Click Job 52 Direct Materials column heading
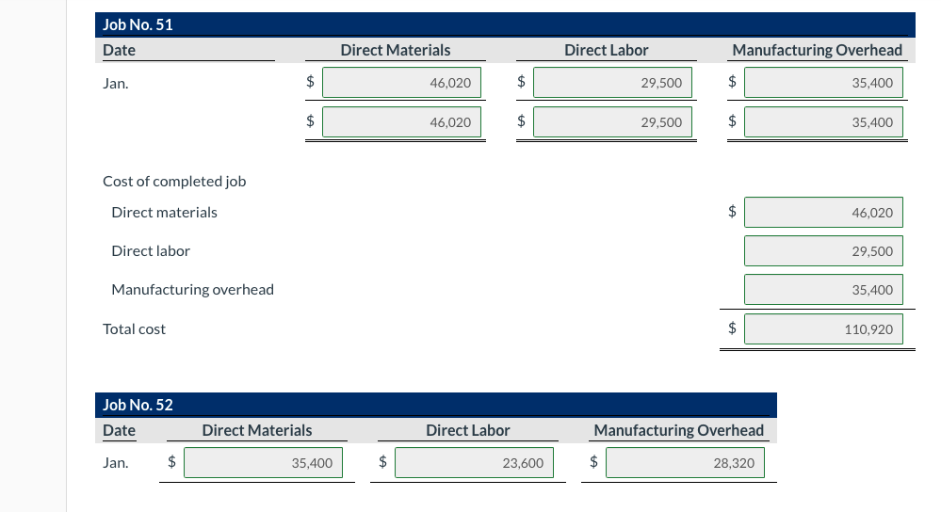The height and width of the screenshot is (512, 941). coord(257,430)
